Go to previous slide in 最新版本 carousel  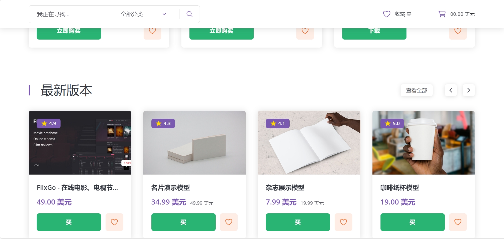pyautogui.click(x=451, y=90)
